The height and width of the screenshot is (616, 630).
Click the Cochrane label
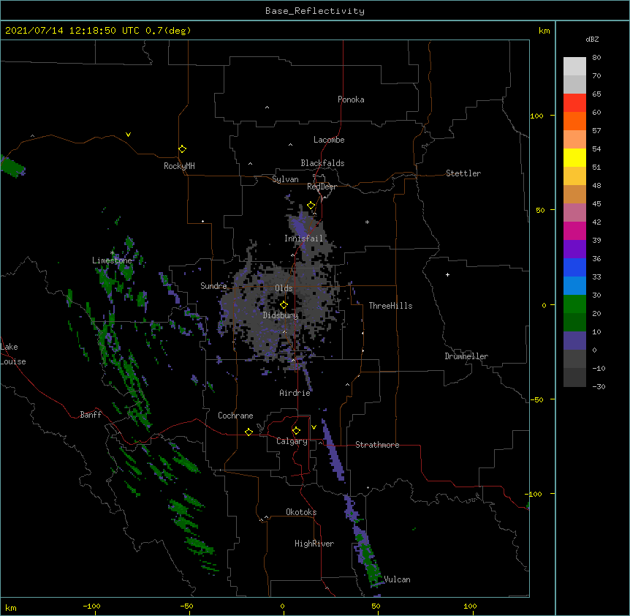click(x=235, y=416)
